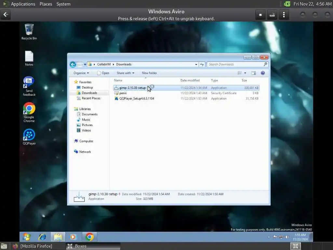Launch QQPlayer from desktop shortcut
This screenshot has height=250, width=333.
point(29,137)
